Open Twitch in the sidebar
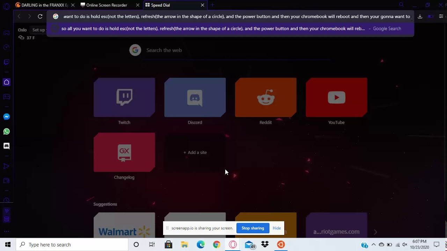 click(x=6, y=62)
